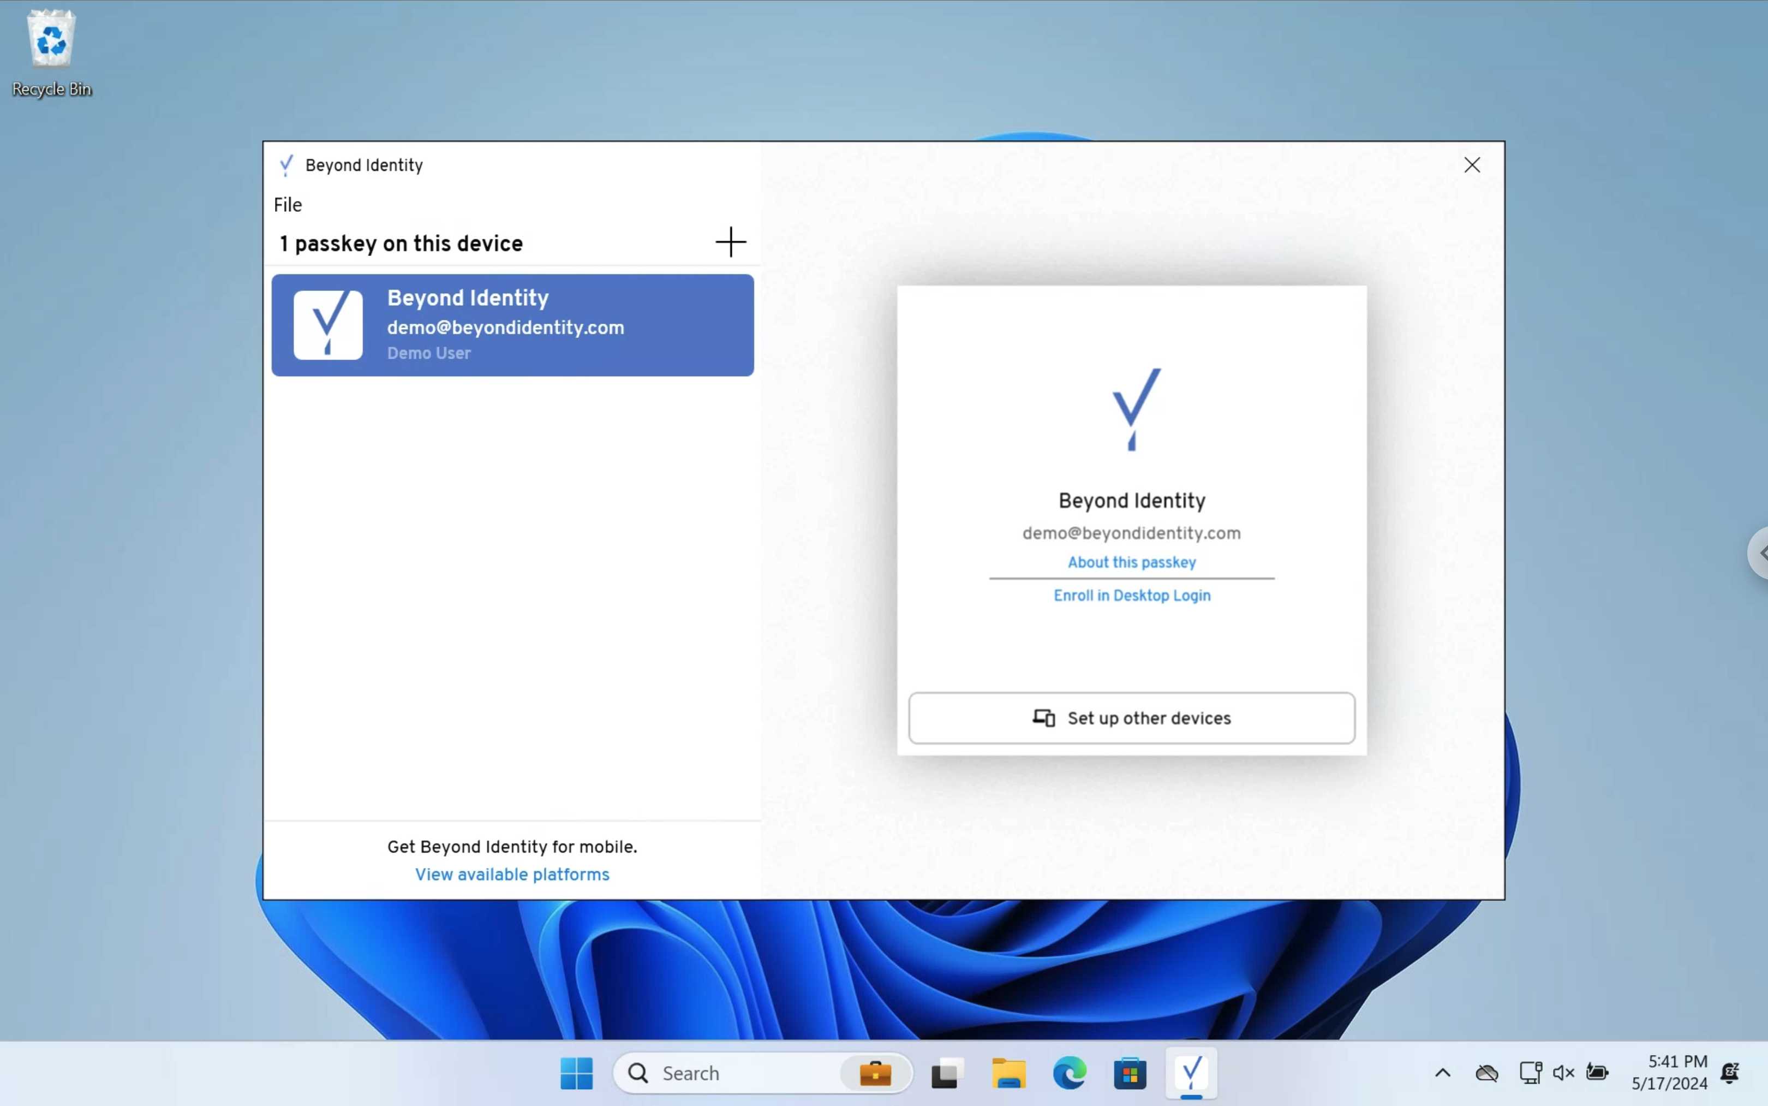Click the Beyond Identity passkey entry icon

coord(327,324)
